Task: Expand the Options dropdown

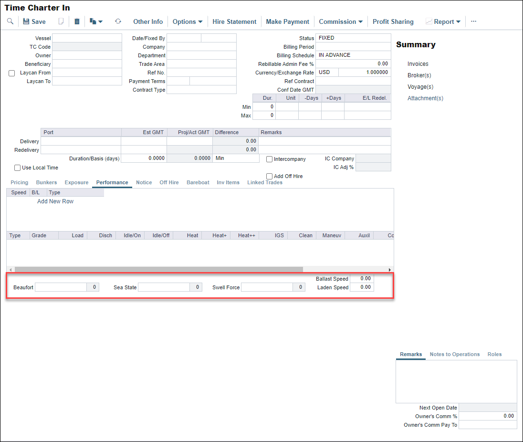Action: pyautogui.click(x=188, y=21)
